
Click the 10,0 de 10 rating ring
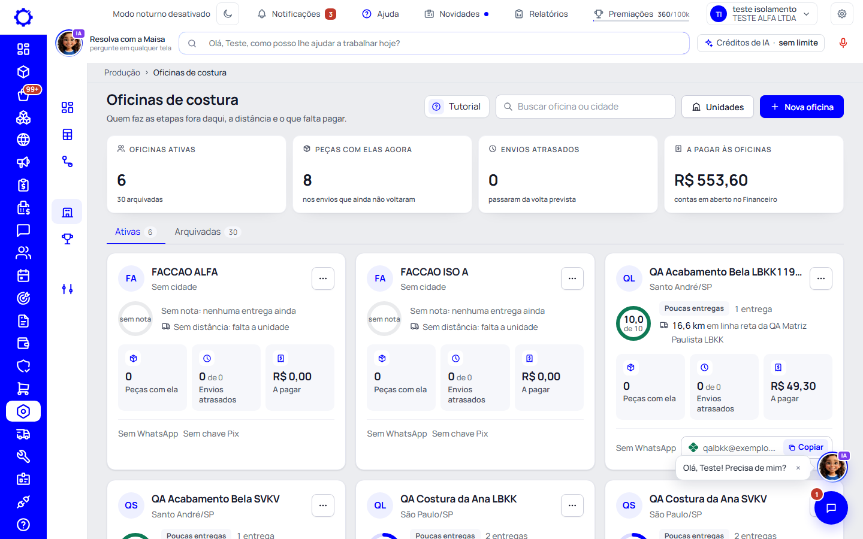click(633, 323)
